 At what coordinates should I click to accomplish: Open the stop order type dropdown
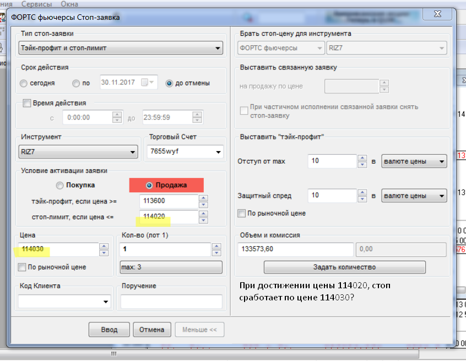click(121, 48)
